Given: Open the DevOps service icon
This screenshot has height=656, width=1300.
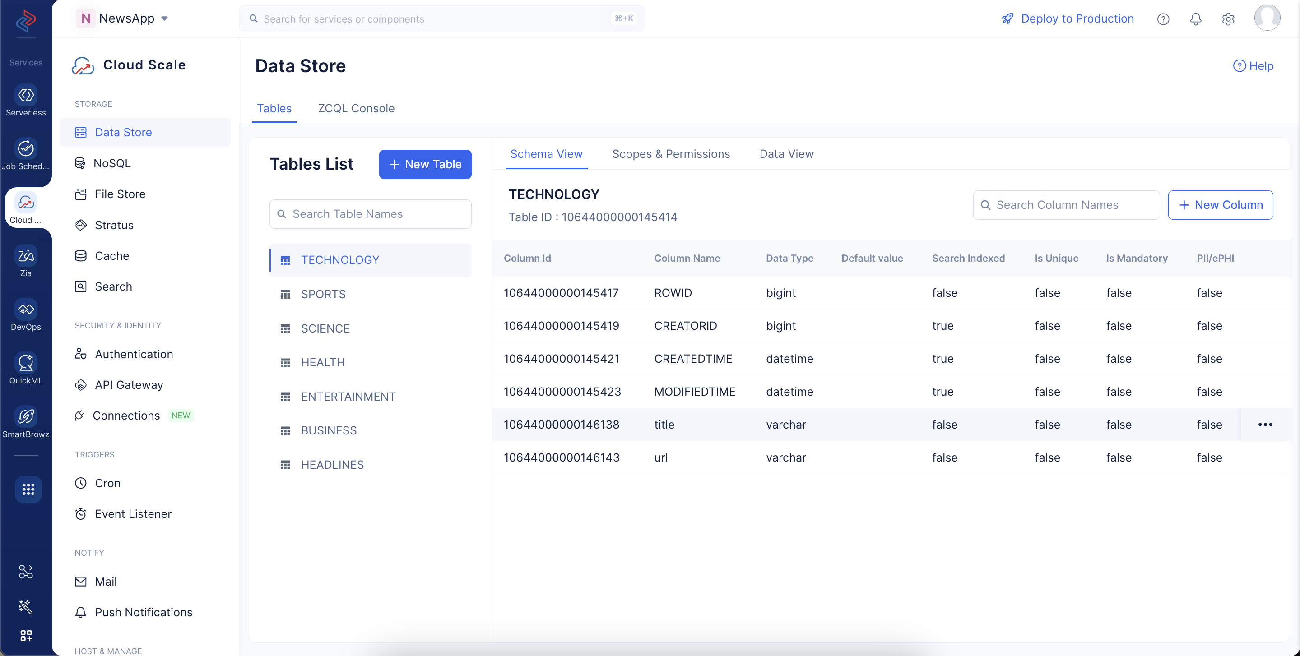Looking at the screenshot, I should pos(26,309).
